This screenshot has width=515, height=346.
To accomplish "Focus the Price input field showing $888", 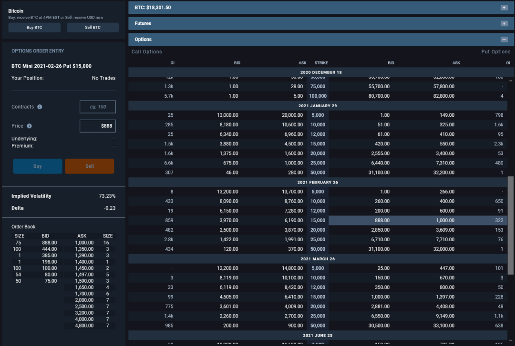I will click(98, 126).
